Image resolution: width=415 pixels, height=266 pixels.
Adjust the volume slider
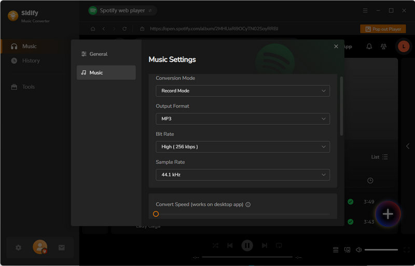click(x=381, y=250)
